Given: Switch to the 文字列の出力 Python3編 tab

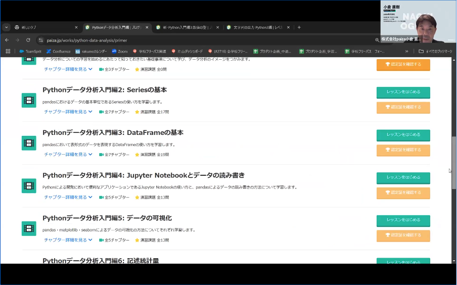Looking at the screenshot, I should (x=258, y=27).
